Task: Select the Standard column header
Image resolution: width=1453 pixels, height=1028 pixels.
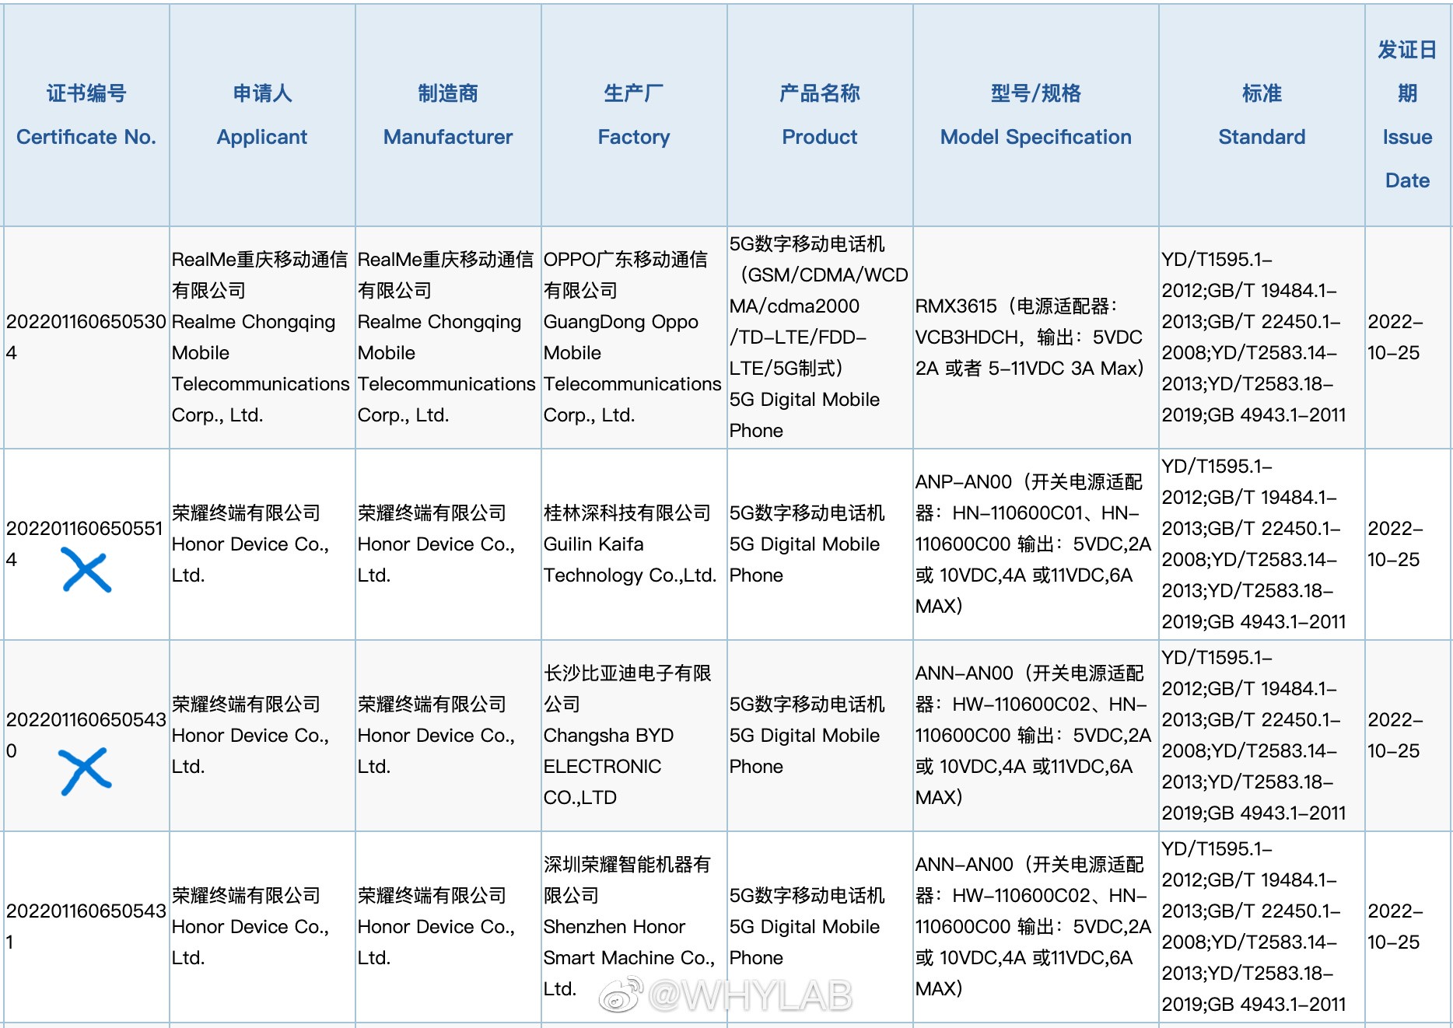Action: [x=1262, y=115]
